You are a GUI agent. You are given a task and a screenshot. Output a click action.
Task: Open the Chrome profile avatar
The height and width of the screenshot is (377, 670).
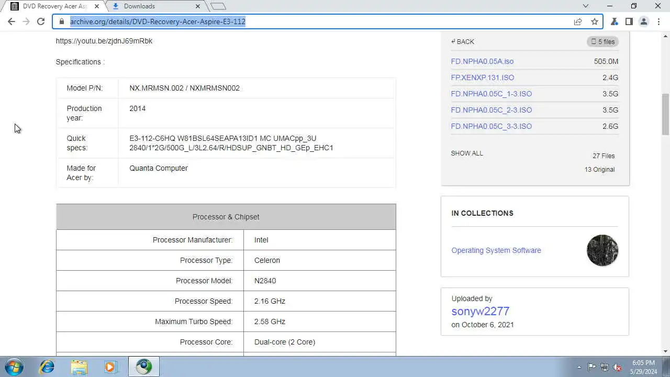click(644, 21)
